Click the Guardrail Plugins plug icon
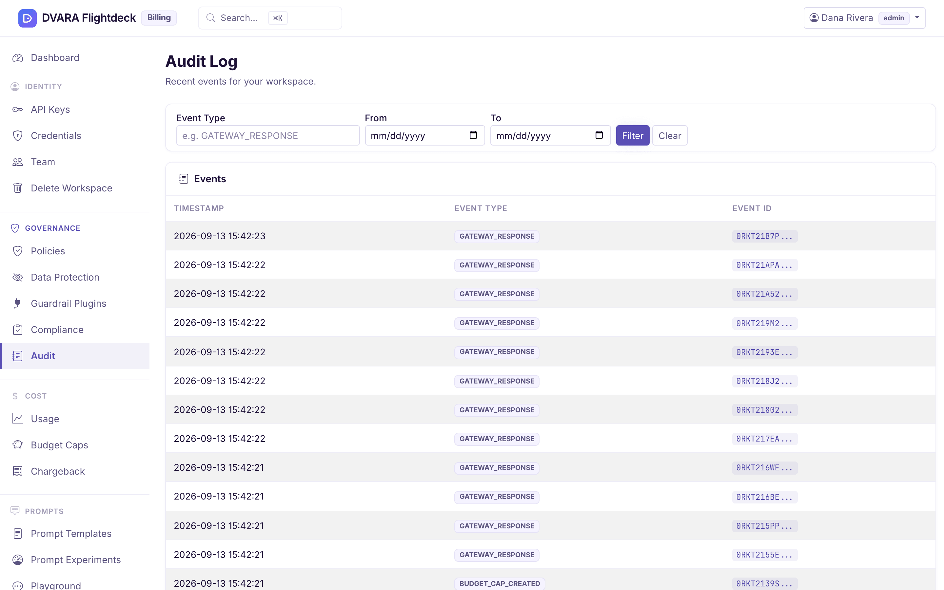The width and height of the screenshot is (944, 590). point(18,303)
